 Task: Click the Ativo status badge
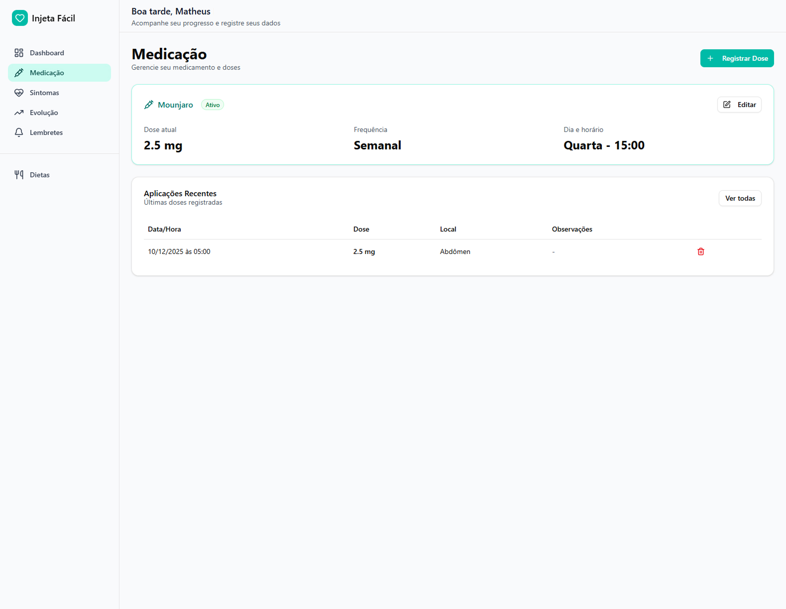click(213, 105)
